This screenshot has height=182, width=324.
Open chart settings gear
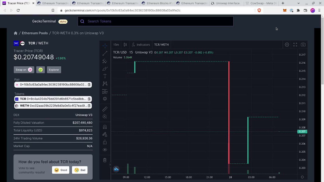(x=287, y=44)
